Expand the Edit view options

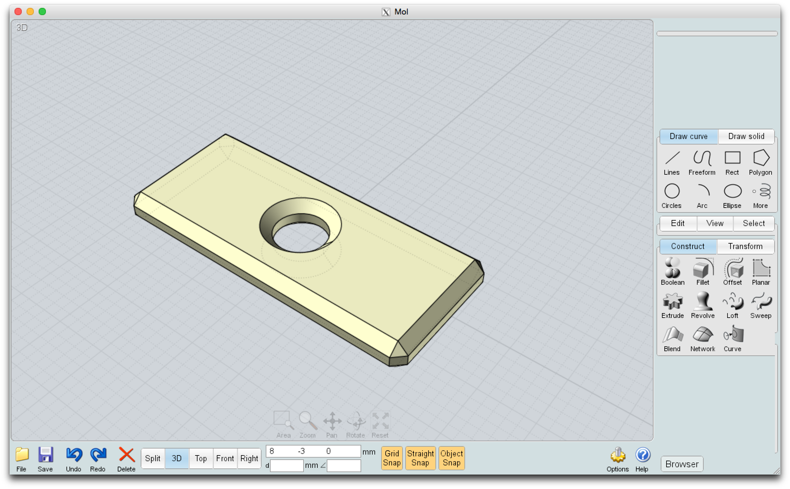(678, 223)
